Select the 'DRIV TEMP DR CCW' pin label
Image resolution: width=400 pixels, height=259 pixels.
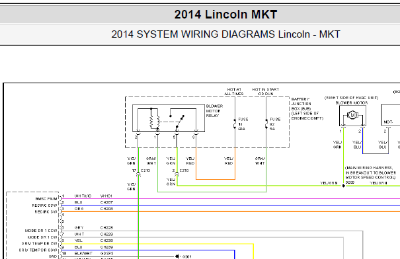38,250
